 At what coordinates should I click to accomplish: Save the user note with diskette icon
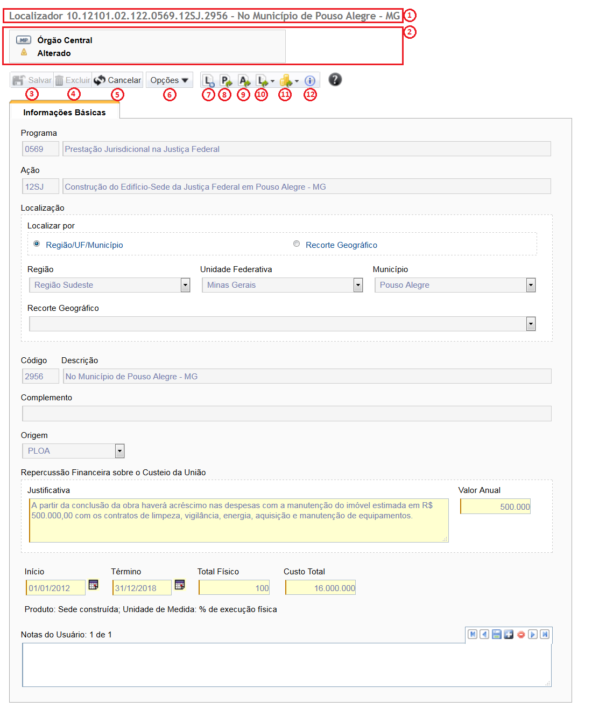click(x=497, y=635)
